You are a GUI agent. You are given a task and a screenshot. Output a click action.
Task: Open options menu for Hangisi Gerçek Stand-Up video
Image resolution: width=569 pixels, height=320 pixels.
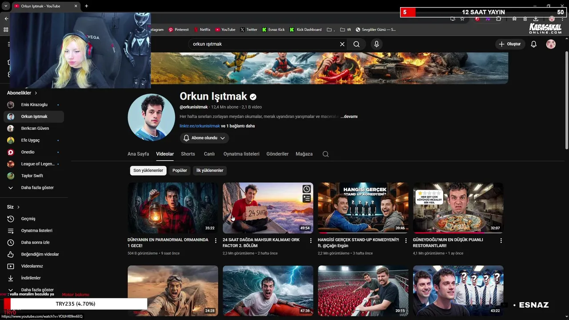pyautogui.click(x=406, y=240)
